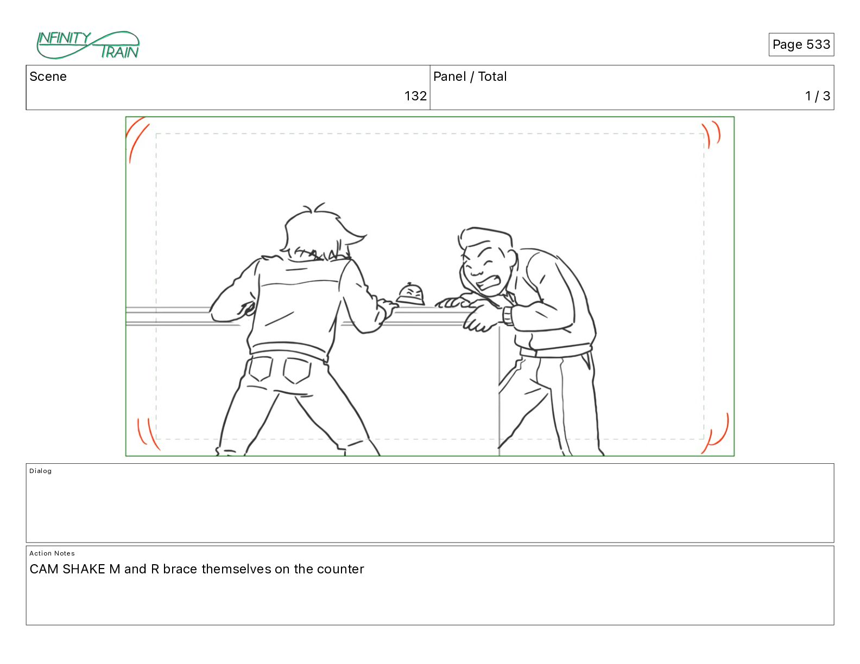This screenshot has height=664, width=860.
Task: Click the 'Panel / Total' header
Action: (x=470, y=76)
